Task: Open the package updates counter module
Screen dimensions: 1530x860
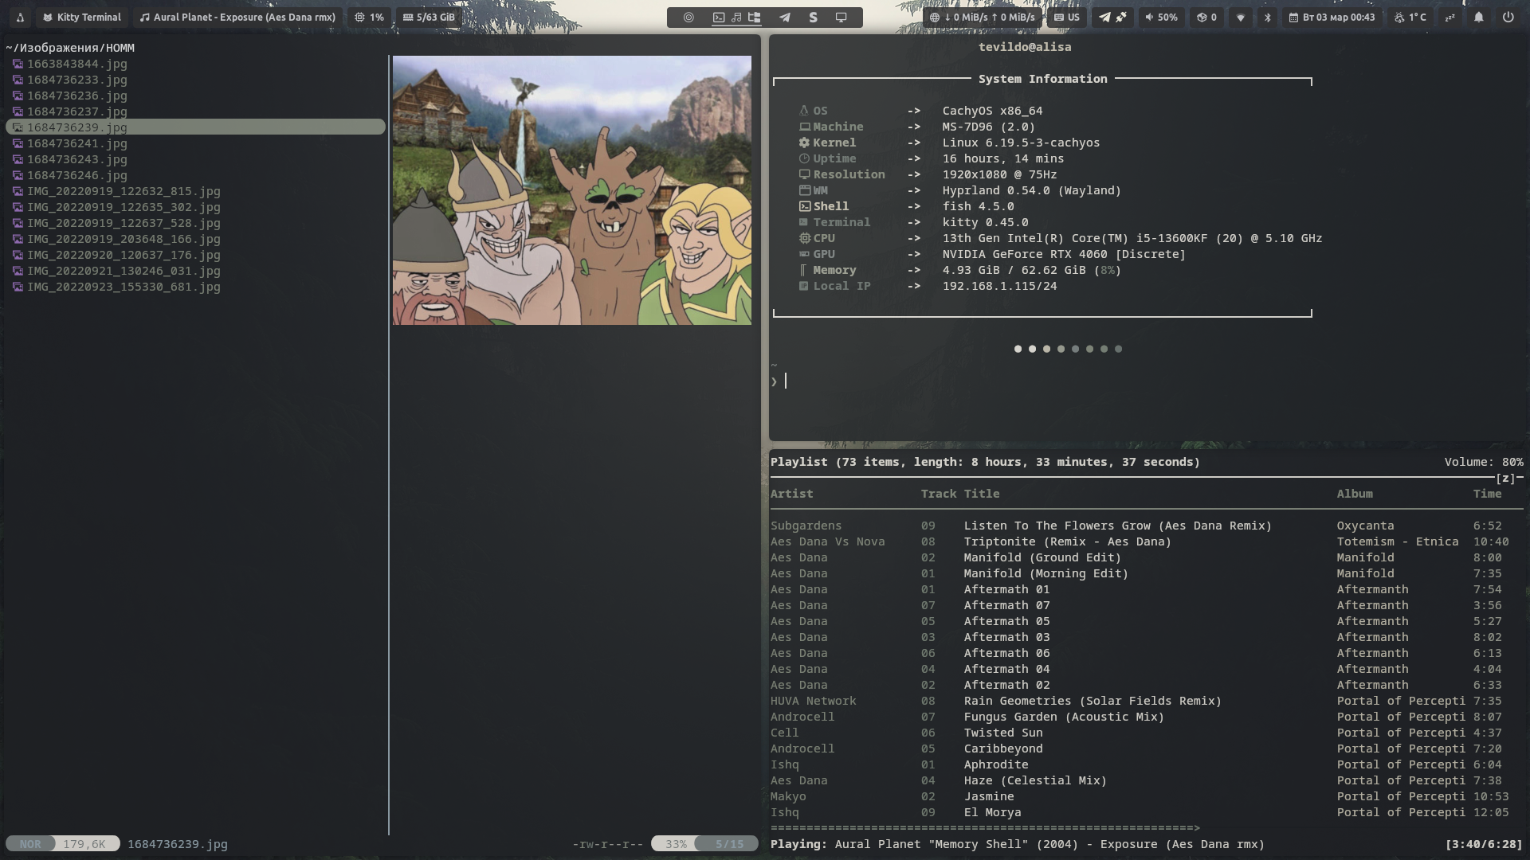Action: pos(1206,17)
